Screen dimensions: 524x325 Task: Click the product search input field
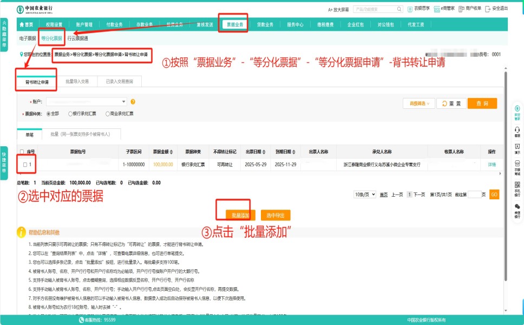pyautogui.click(x=378, y=9)
